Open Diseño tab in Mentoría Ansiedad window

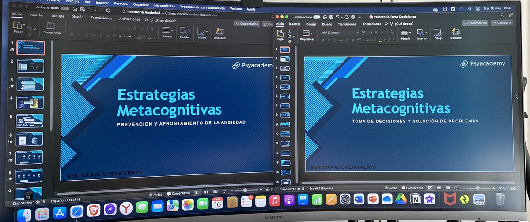77,17
